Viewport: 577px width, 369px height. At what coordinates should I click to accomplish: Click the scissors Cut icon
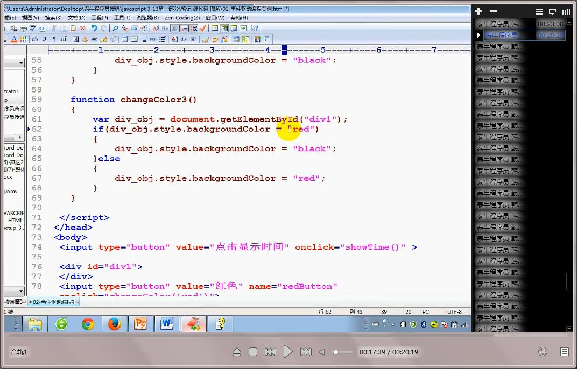(x=54, y=28)
